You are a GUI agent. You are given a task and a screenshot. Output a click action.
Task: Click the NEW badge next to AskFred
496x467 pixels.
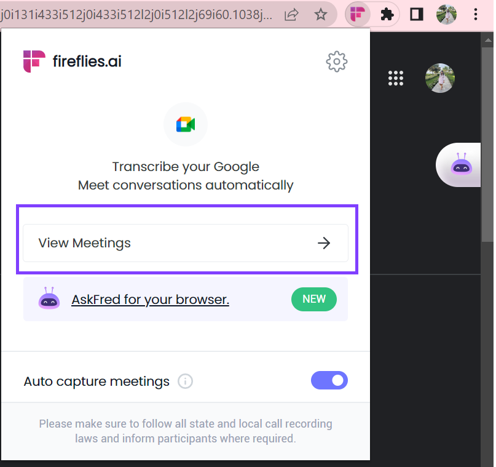pos(313,299)
